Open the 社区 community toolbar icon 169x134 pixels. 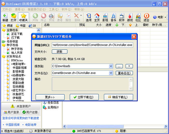138,17
